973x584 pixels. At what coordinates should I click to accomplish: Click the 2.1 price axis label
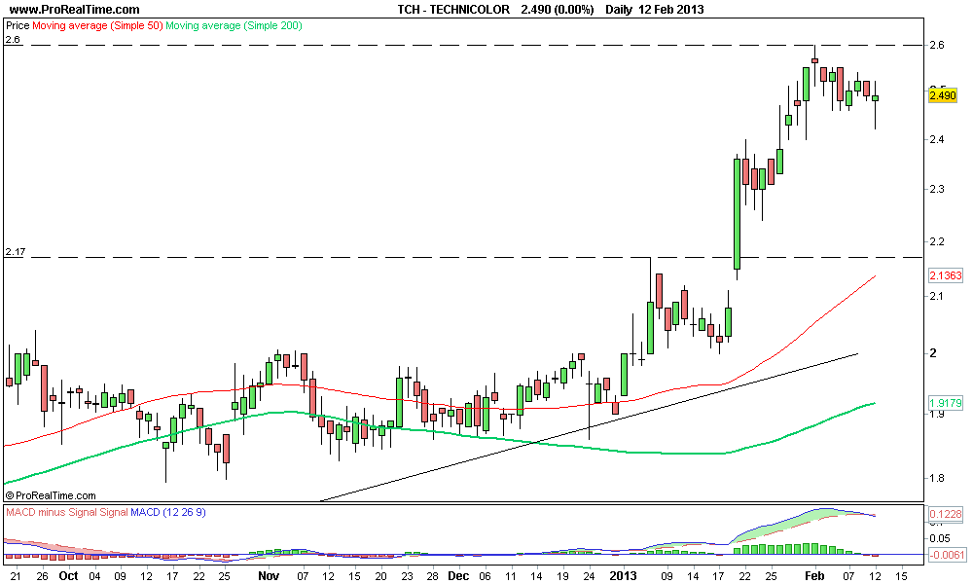point(937,296)
